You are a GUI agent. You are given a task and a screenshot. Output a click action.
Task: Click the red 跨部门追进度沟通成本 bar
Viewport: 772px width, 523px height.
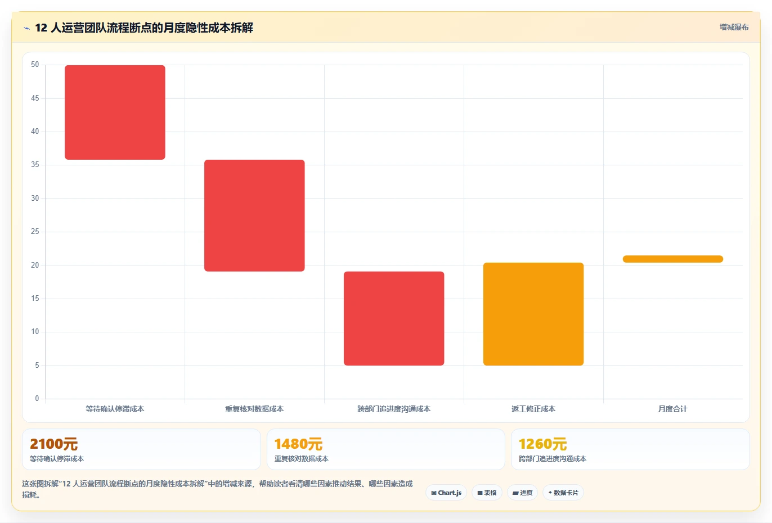[x=394, y=318]
